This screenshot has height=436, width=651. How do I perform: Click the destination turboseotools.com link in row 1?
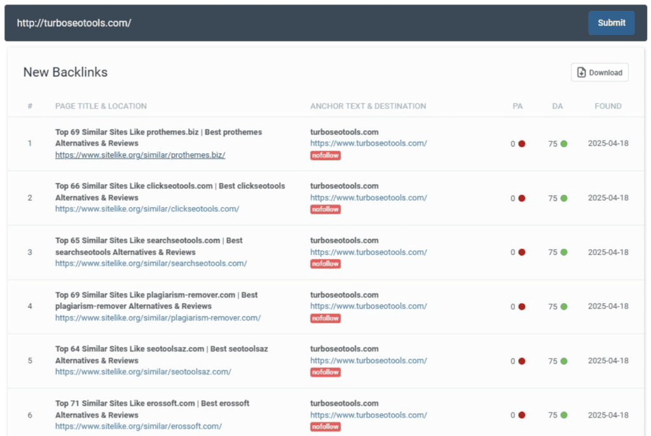pos(368,144)
